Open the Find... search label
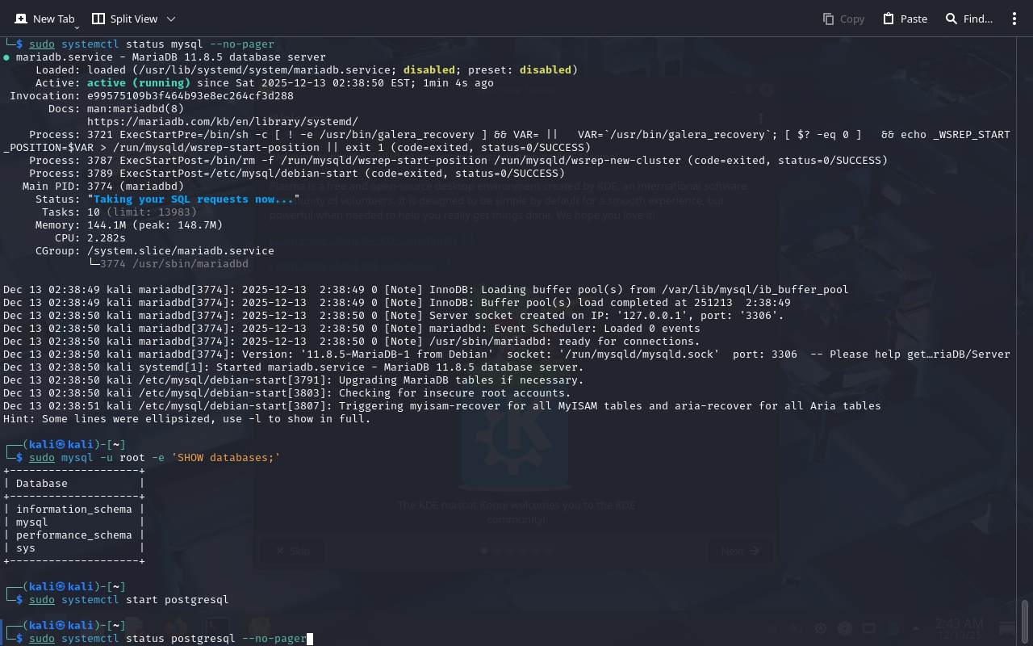Image resolution: width=1033 pixels, height=646 pixels. [x=978, y=19]
